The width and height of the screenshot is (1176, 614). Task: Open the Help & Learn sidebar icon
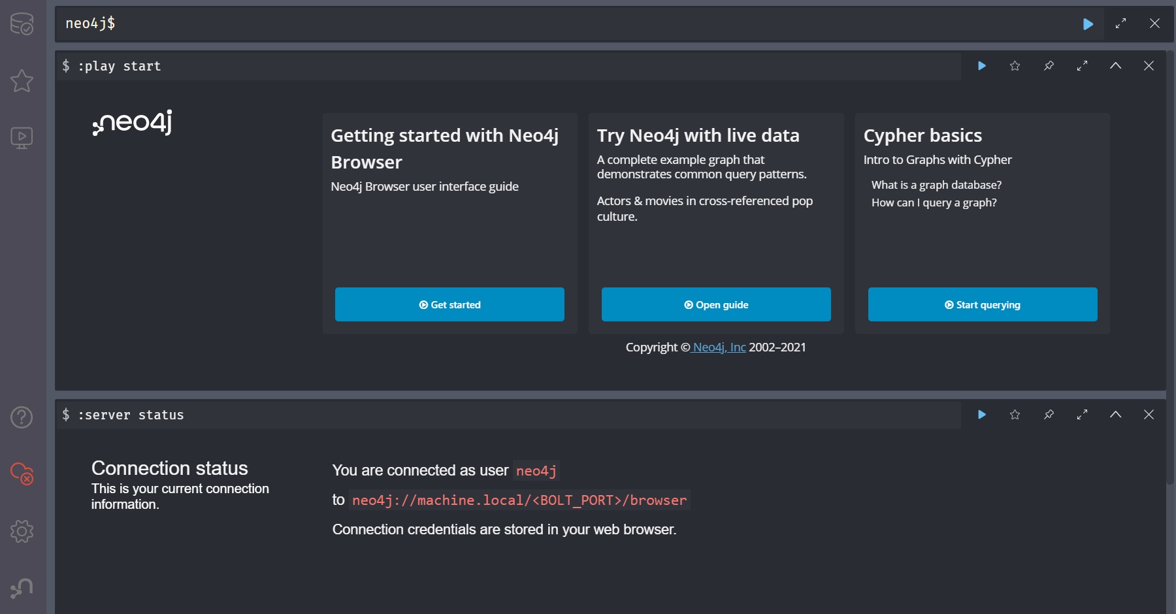[22, 417]
